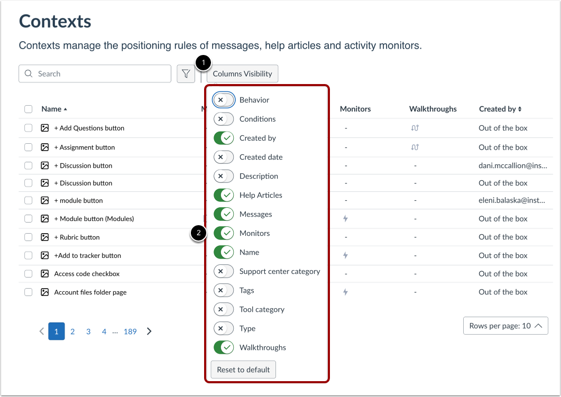This screenshot has height=397, width=561.
Task: Enable the Type column toggle
Action: (x=224, y=328)
